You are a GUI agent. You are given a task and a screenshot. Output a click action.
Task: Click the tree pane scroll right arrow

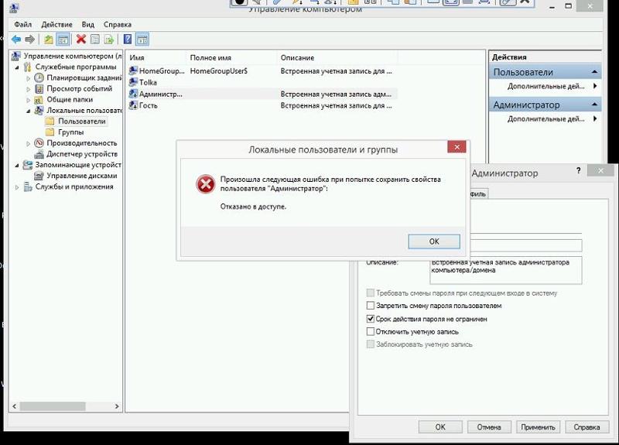117,406
